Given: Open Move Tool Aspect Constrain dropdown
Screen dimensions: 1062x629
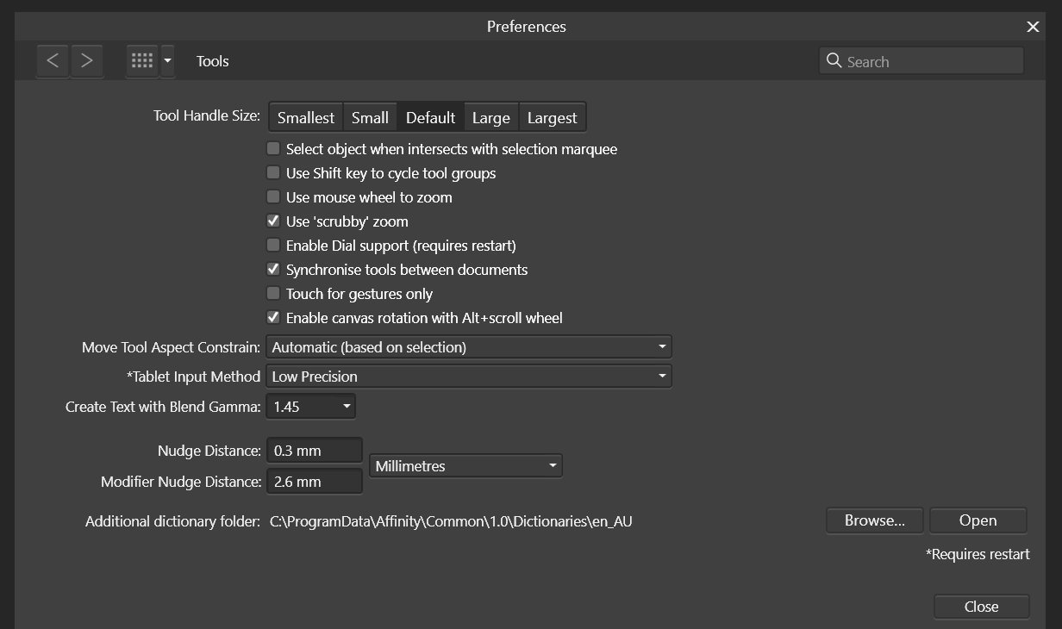Looking at the screenshot, I should click(469, 347).
